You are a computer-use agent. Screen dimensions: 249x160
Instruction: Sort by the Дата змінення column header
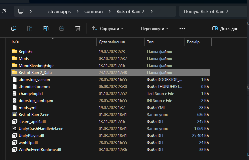[120, 42]
